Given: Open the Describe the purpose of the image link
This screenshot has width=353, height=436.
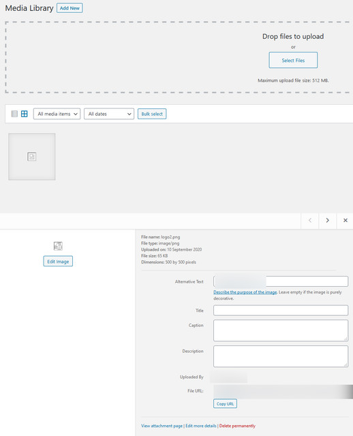Looking at the screenshot, I should click(245, 292).
